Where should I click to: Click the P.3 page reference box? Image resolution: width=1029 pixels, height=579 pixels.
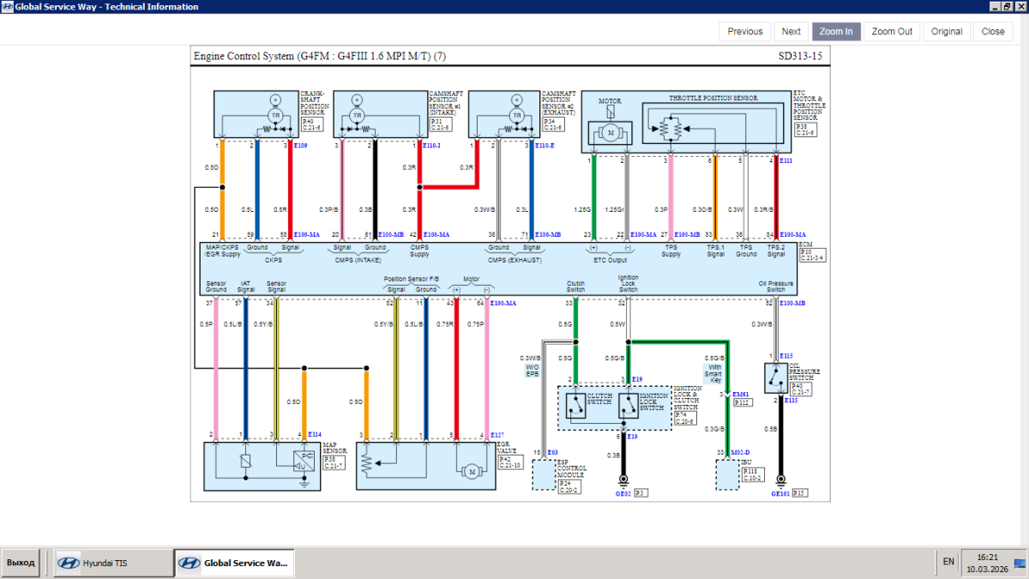[641, 493]
